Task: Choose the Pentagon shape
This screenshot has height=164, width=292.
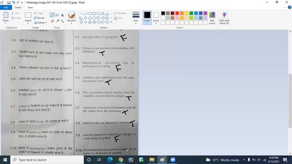Action: (x=90, y=18)
